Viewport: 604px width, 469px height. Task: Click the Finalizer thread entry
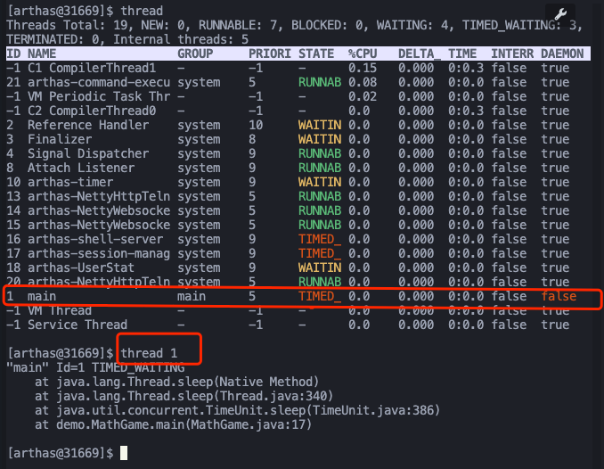coord(60,139)
